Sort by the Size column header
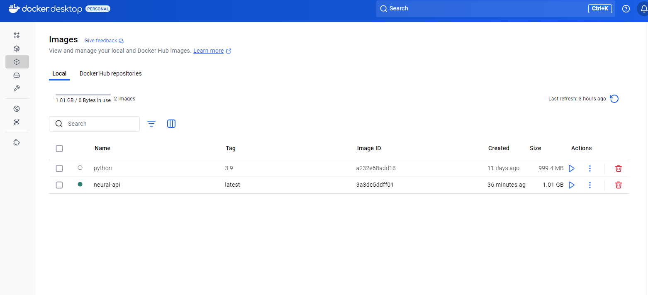The width and height of the screenshot is (648, 295). pyautogui.click(x=536, y=148)
